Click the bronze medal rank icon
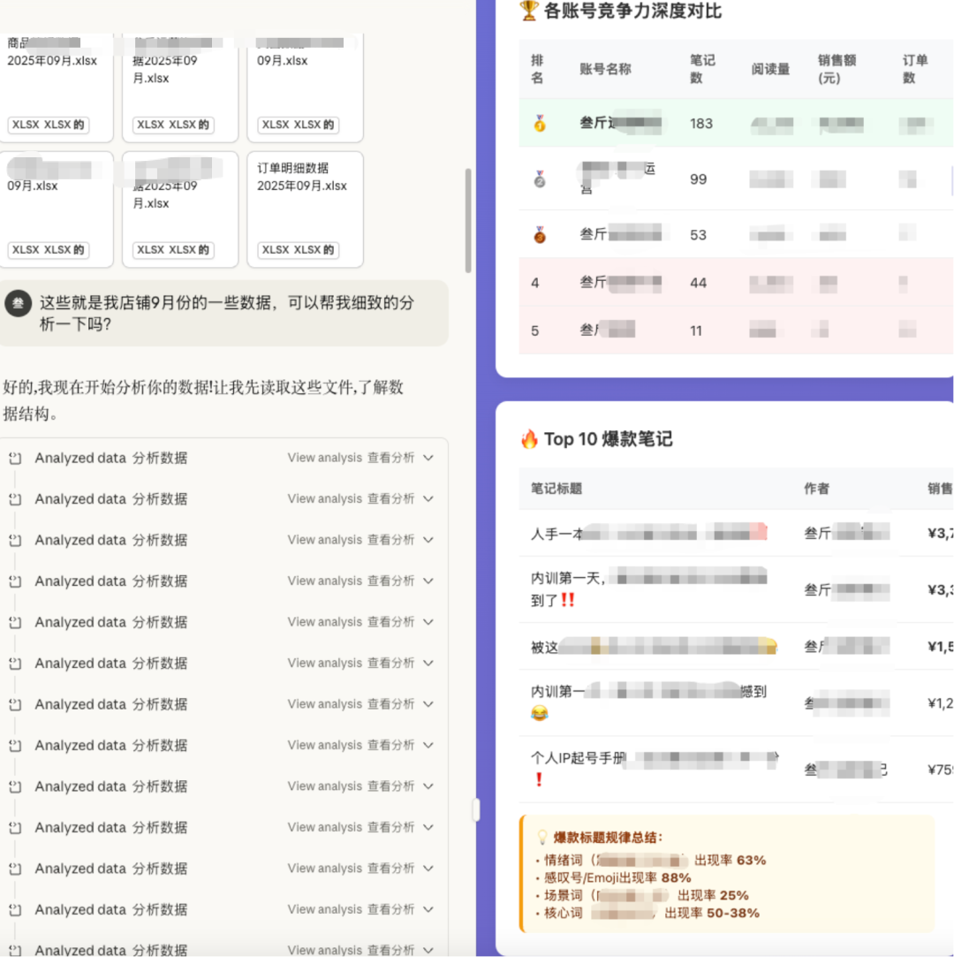Screen dimensions: 954x957 tap(540, 235)
